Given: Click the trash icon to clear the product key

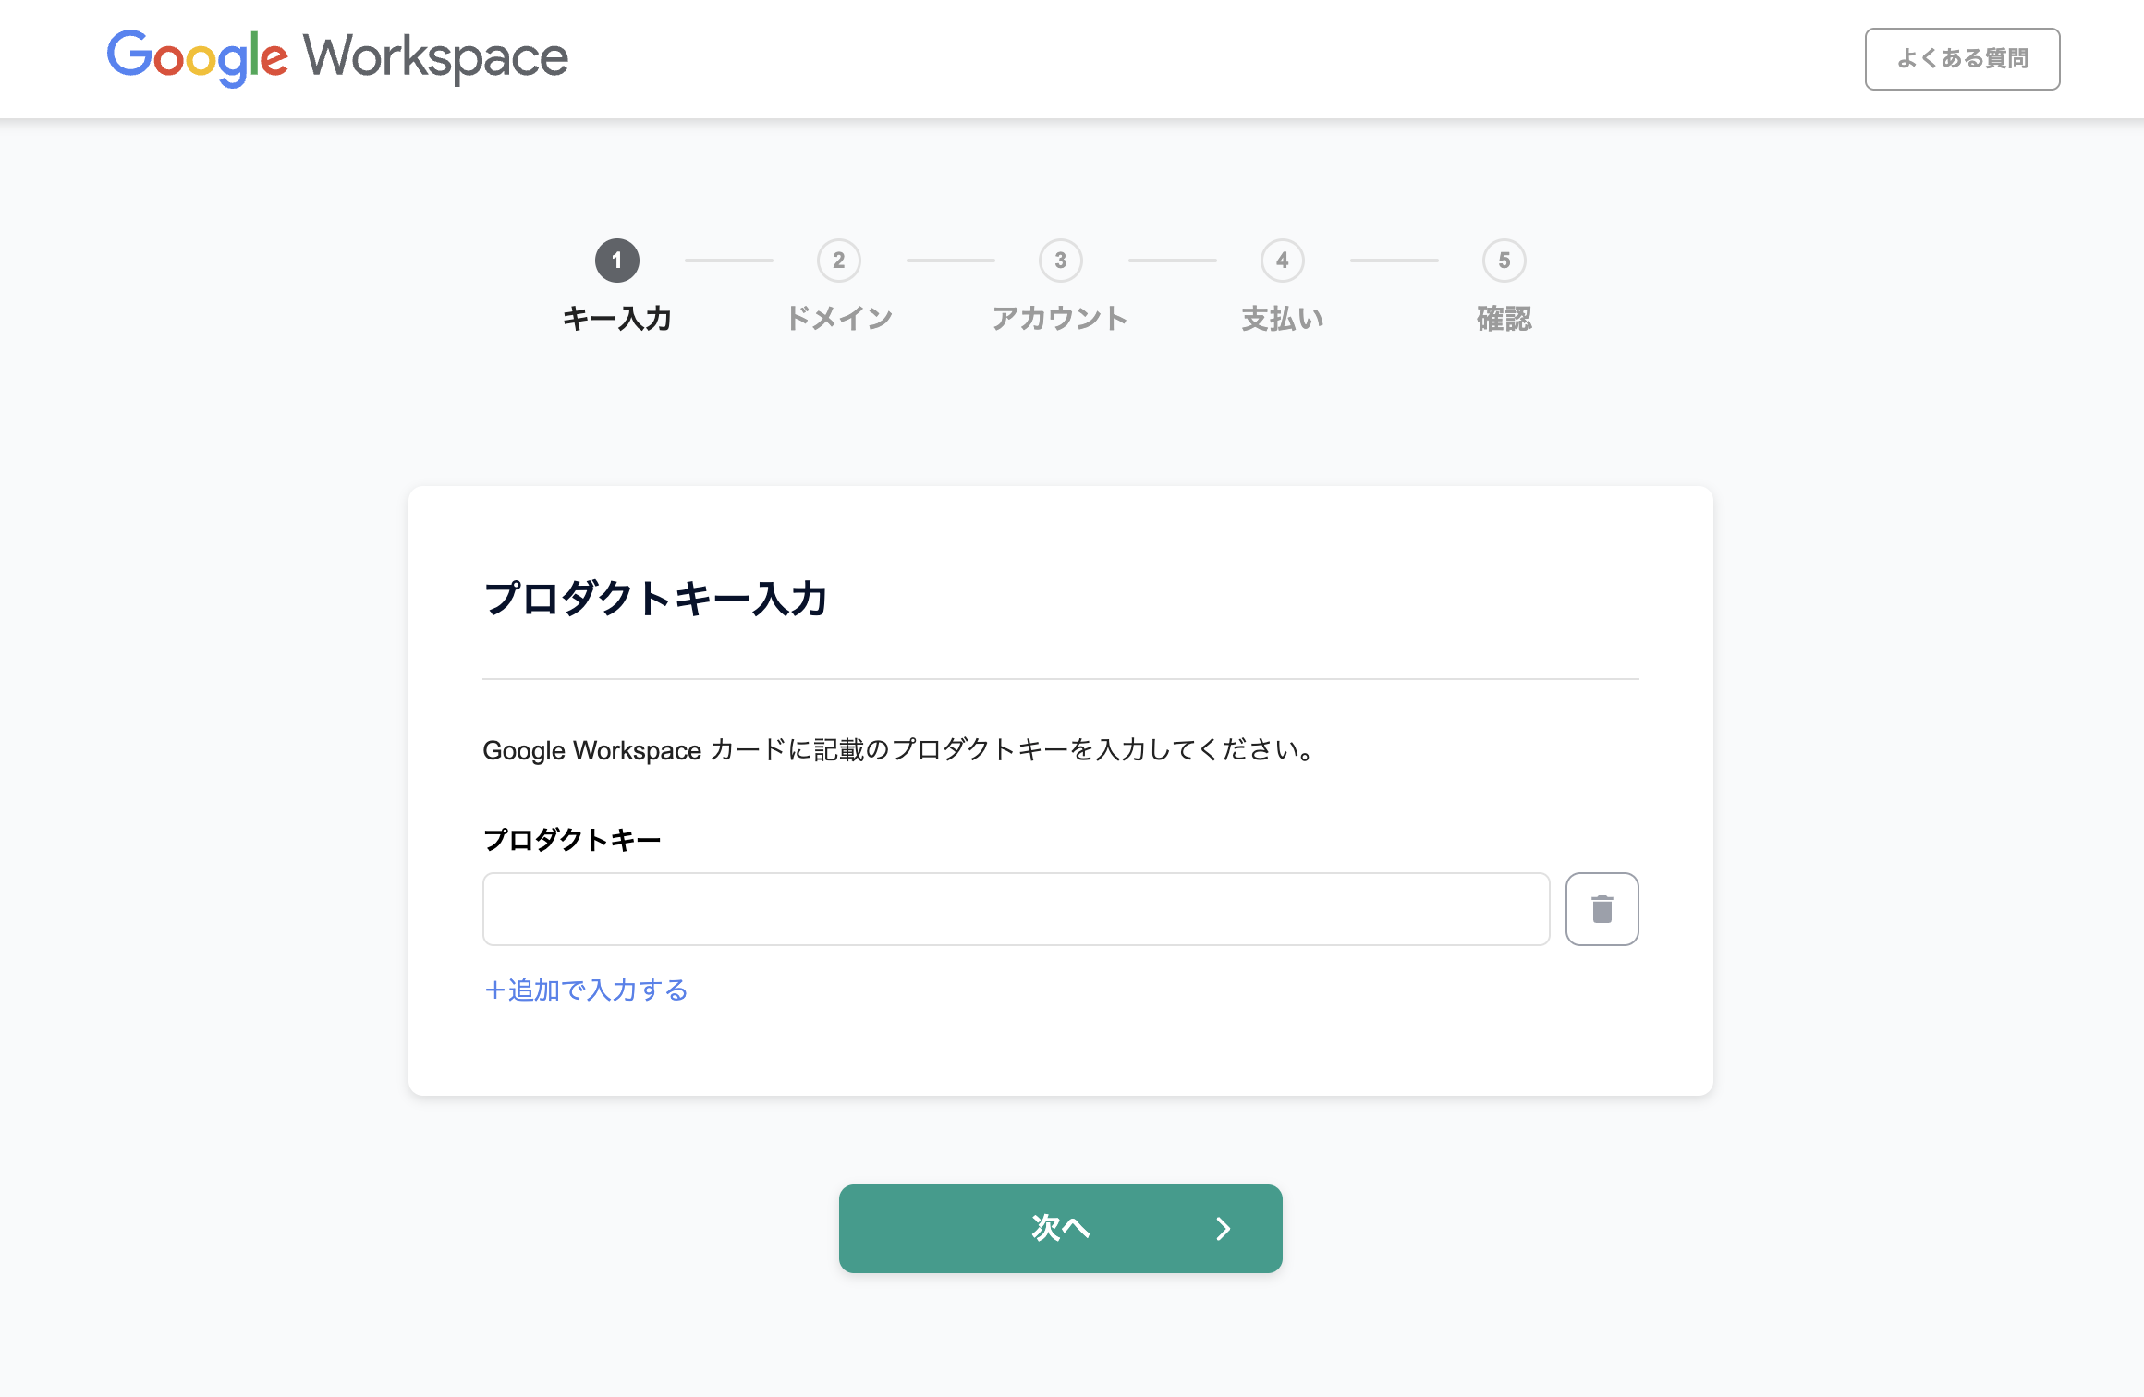Looking at the screenshot, I should (1602, 909).
